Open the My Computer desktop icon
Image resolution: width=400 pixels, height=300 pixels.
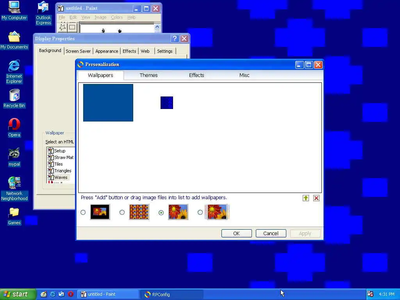point(14,11)
